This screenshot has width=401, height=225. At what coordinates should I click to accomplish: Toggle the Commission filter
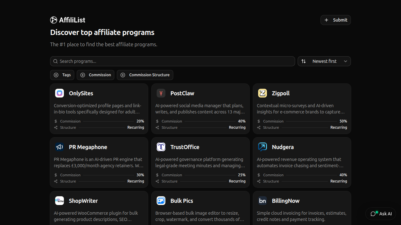tap(96, 75)
